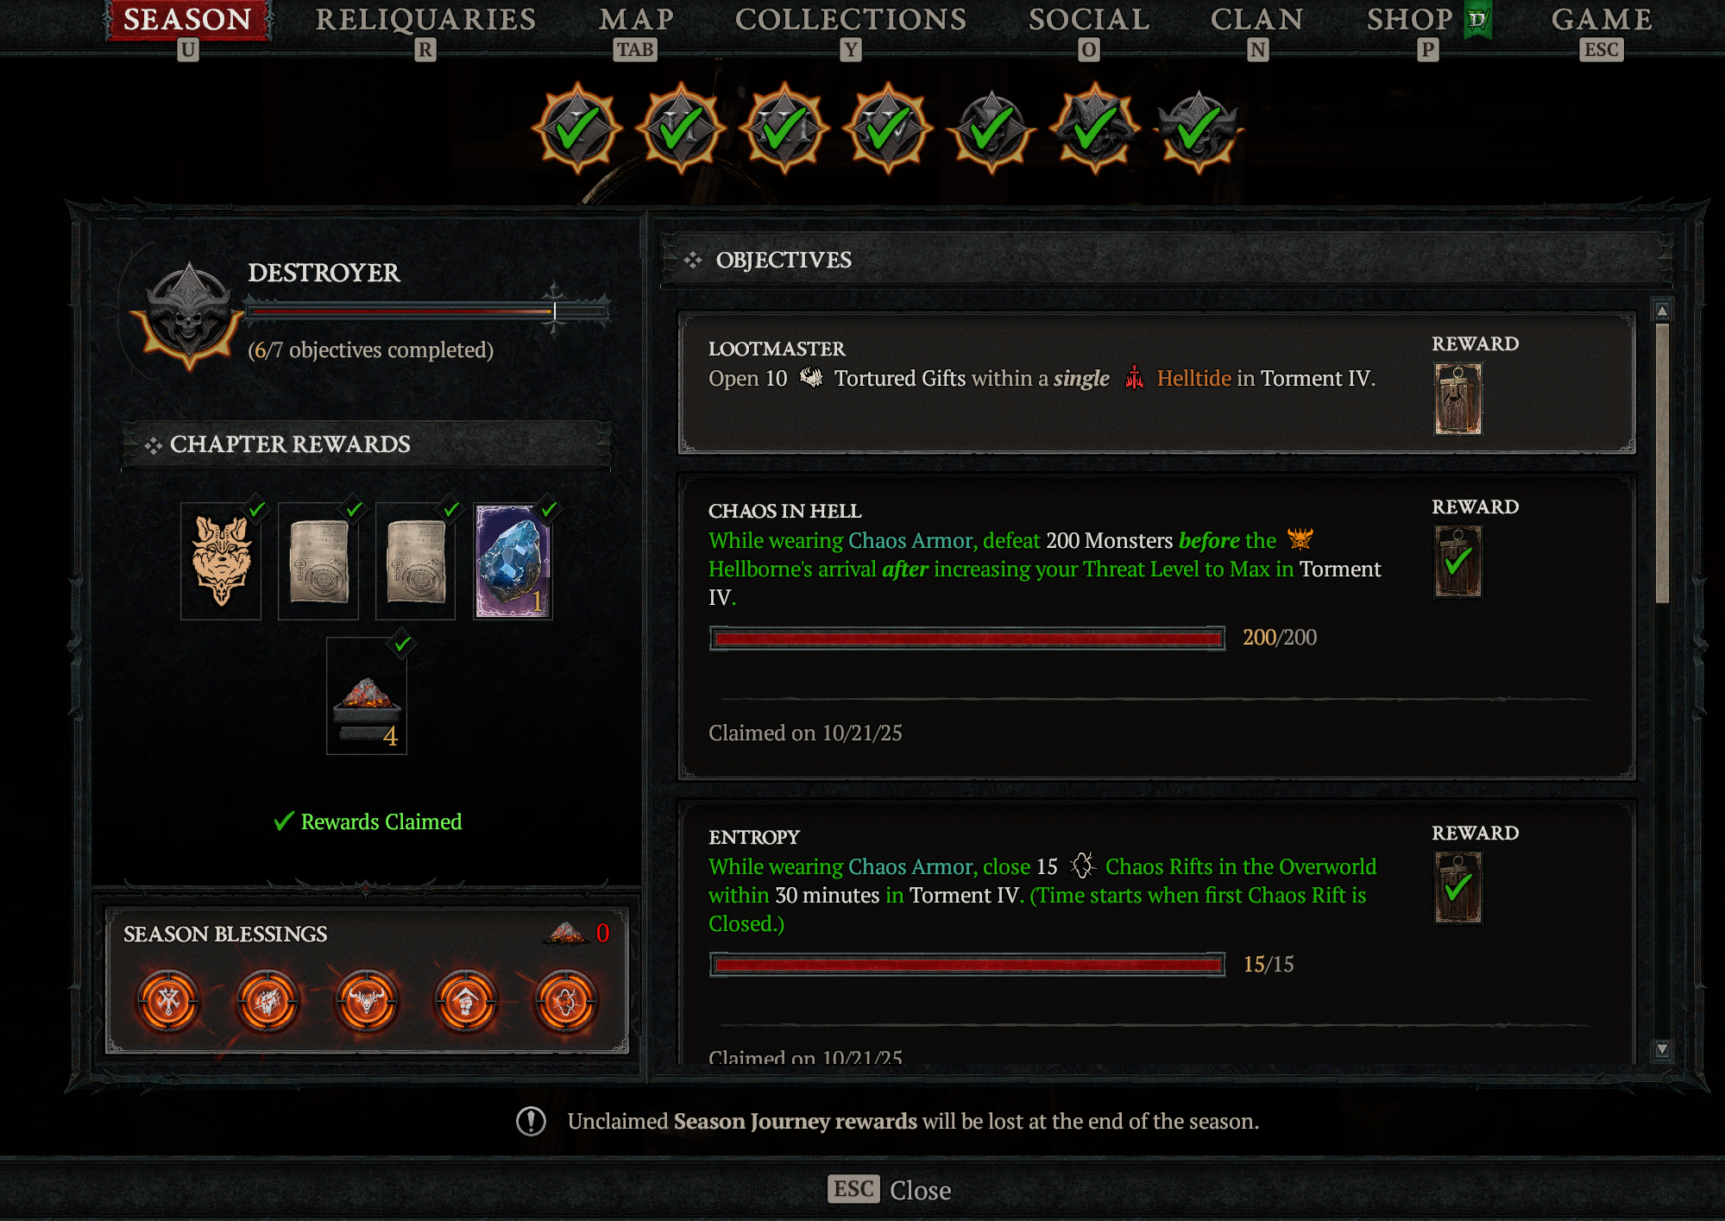
Task: Select the first chapter badge icon
Action: (576, 129)
